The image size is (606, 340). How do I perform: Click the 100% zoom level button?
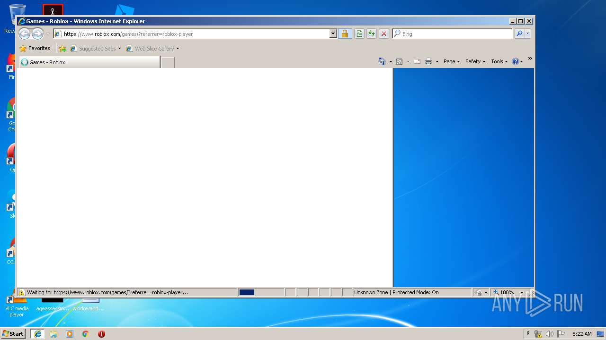pyautogui.click(x=504, y=292)
